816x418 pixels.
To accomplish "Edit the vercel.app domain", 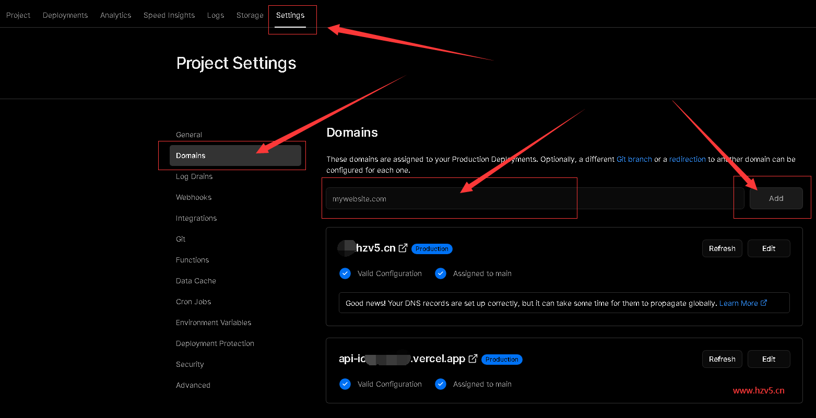I will point(769,359).
